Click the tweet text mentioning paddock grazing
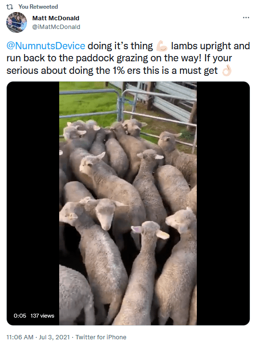The height and width of the screenshot is (348, 256). pos(128,58)
